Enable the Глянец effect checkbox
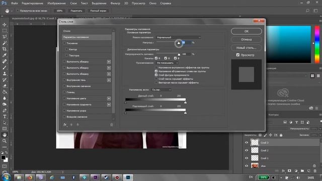This screenshot has width=322, height=181. [64, 93]
